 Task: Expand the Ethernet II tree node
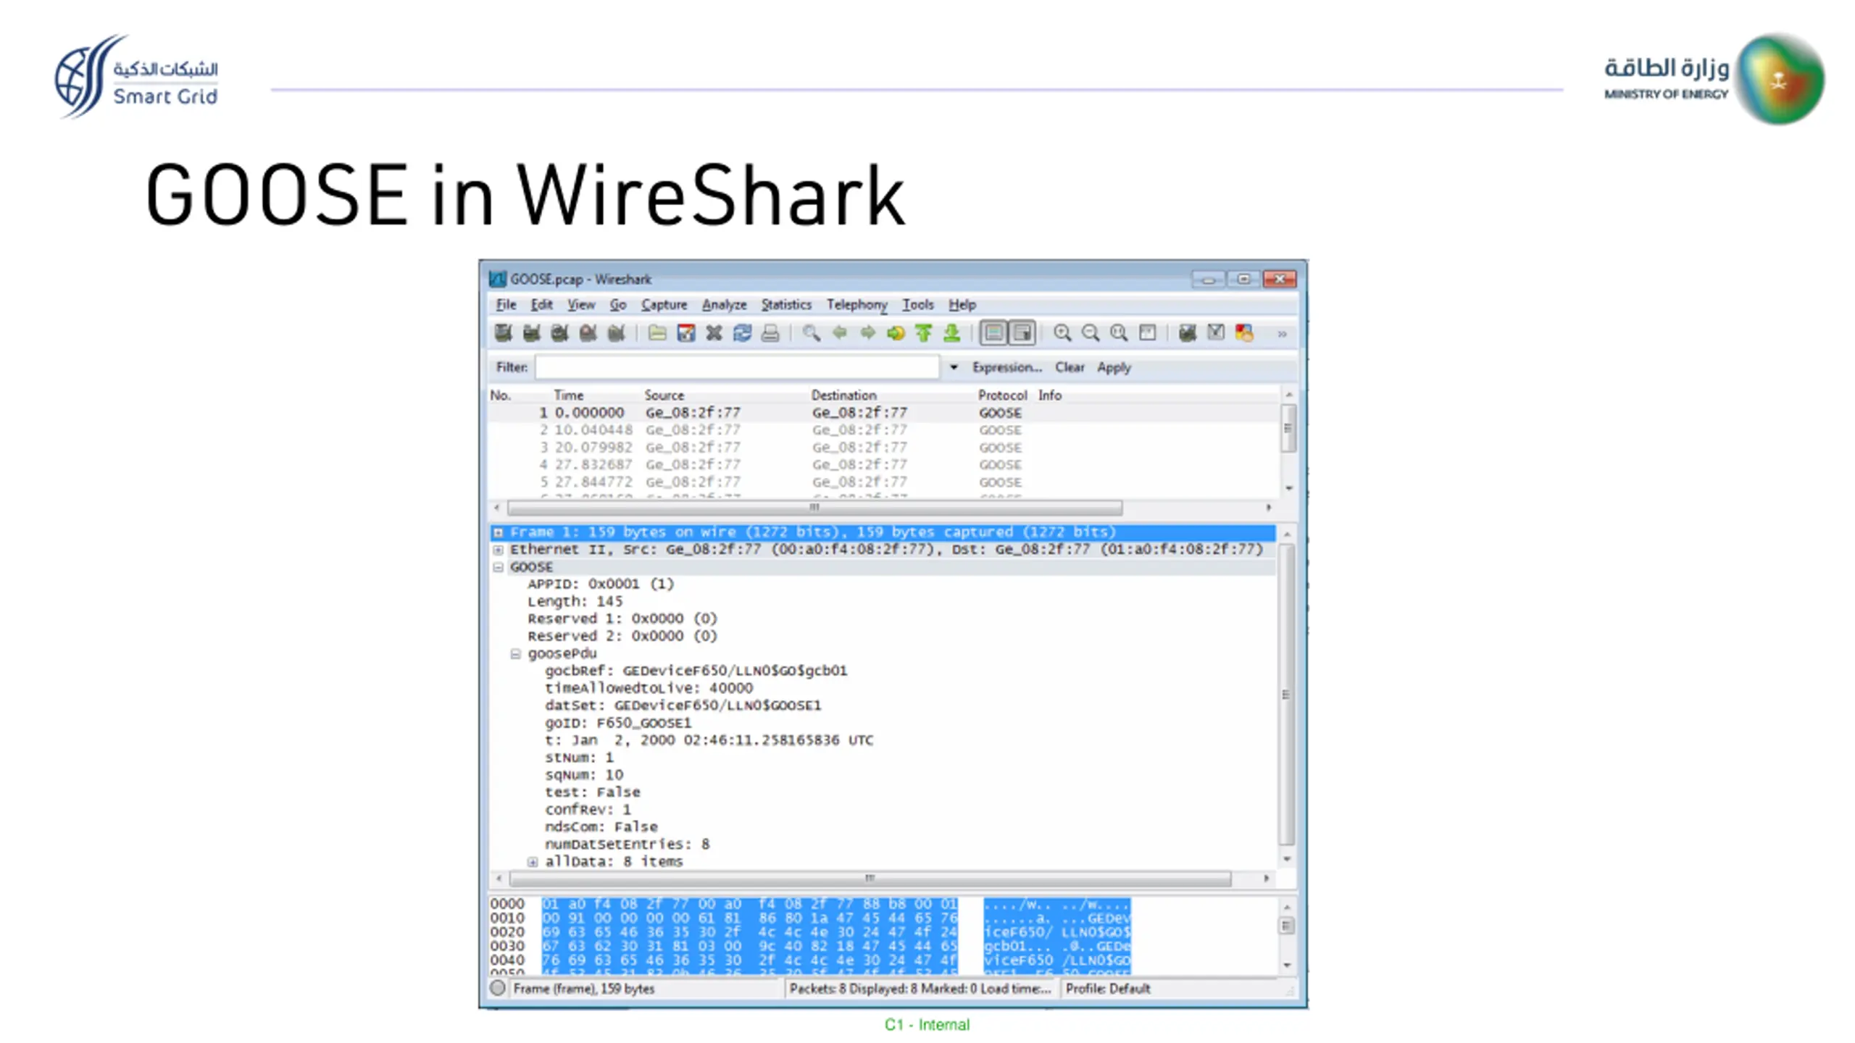[499, 550]
